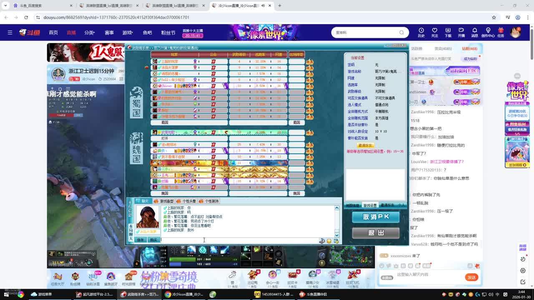534x300 pixels.
Task: Select the 个性头像 tab
Action: pos(186,201)
